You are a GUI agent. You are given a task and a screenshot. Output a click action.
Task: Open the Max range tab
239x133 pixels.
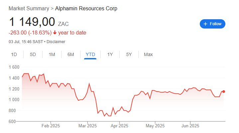(148, 54)
